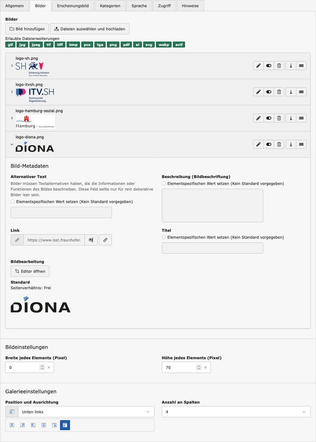Edit the logo-sh.png file metadata
The width and height of the screenshot is (316, 442).
click(258, 66)
